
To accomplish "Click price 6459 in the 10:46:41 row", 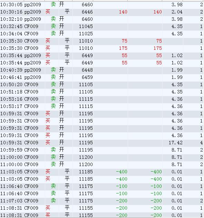I will click(87, 77).
